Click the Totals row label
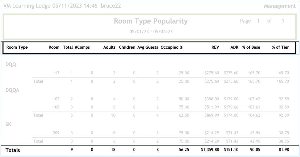The width and height of the screenshot is (300, 157). click(x=13, y=150)
